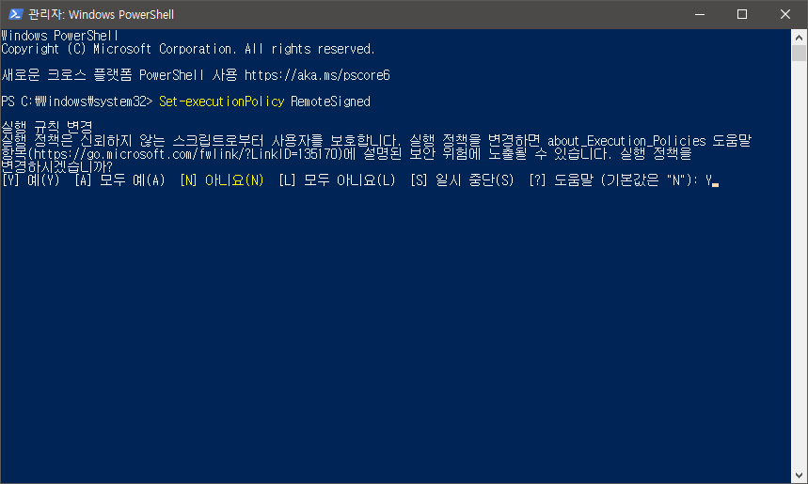This screenshot has height=484, width=808.
Task: Click the [L] 모두 아니요(L) option
Action: pyautogui.click(x=337, y=180)
